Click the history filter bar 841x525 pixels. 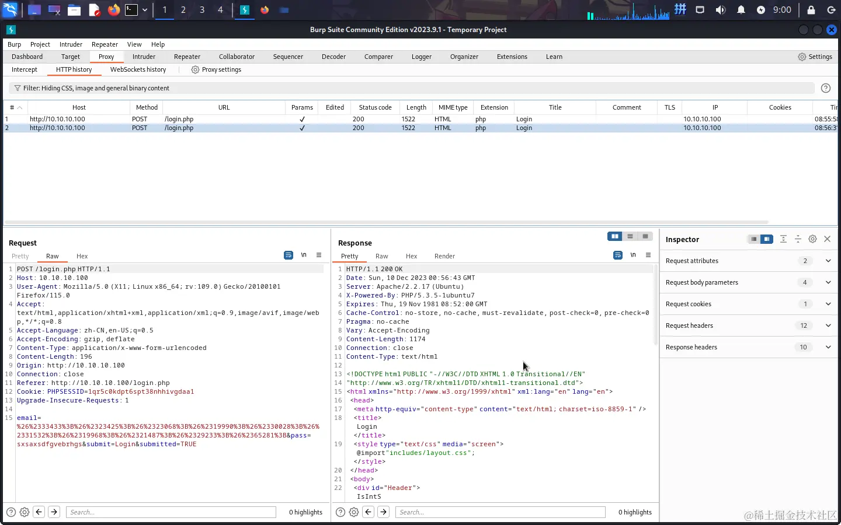pyautogui.click(x=411, y=88)
